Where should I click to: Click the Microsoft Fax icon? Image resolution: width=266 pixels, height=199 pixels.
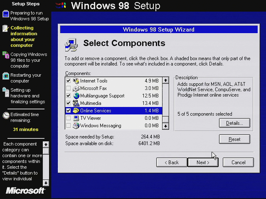76,88
